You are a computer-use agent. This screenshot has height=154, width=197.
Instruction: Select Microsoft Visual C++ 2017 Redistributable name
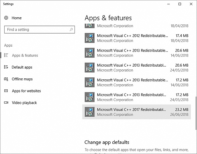(x=131, y=110)
